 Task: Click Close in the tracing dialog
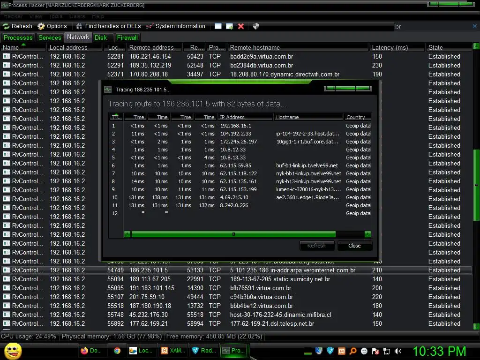(x=354, y=246)
